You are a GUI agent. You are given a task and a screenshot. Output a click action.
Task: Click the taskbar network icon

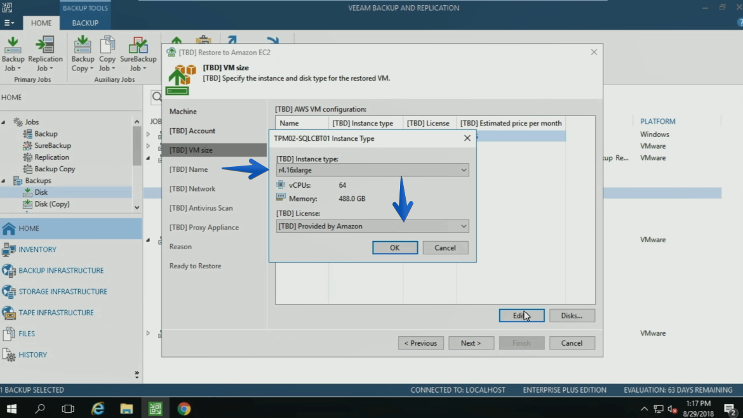coord(658,409)
